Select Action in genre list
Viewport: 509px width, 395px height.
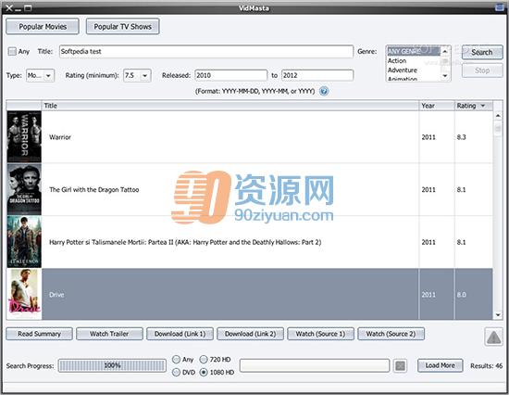(414, 61)
